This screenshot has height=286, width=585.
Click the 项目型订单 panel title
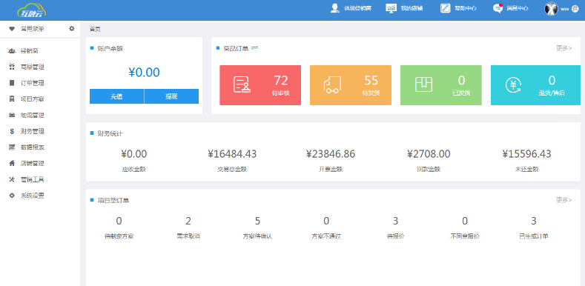(x=113, y=200)
